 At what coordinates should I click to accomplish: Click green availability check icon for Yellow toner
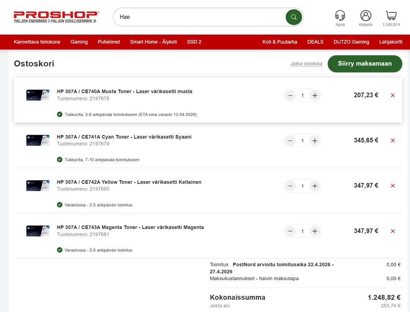tap(60, 204)
